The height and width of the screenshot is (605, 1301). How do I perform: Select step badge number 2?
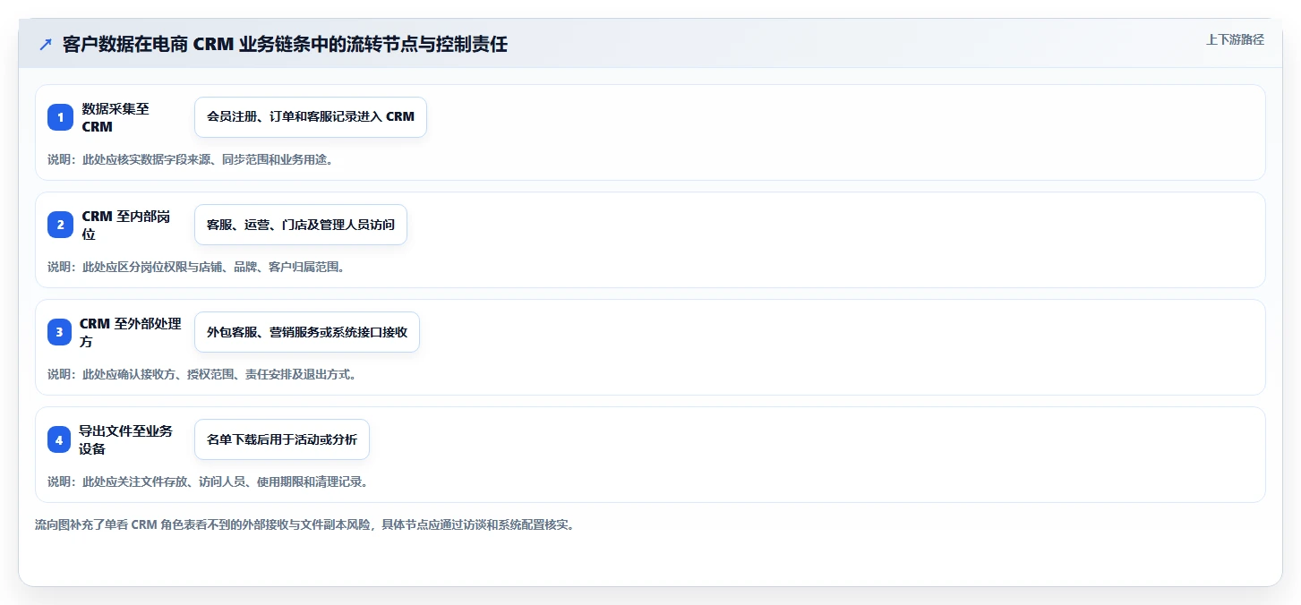pos(60,225)
